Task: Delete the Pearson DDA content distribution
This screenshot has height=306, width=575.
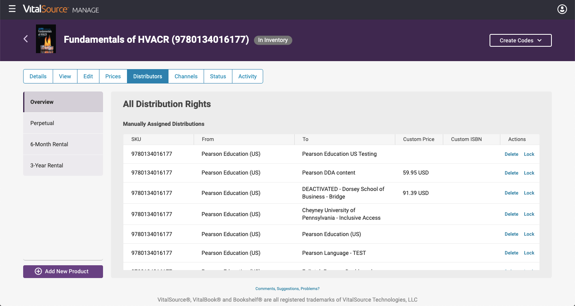Action: click(511, 173)
